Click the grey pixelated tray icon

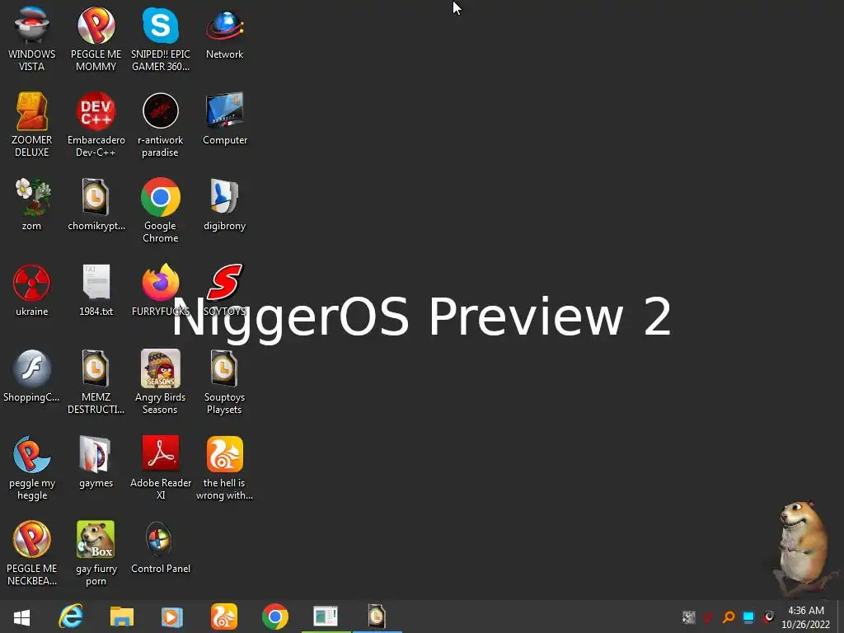click(x=688, y=617)
